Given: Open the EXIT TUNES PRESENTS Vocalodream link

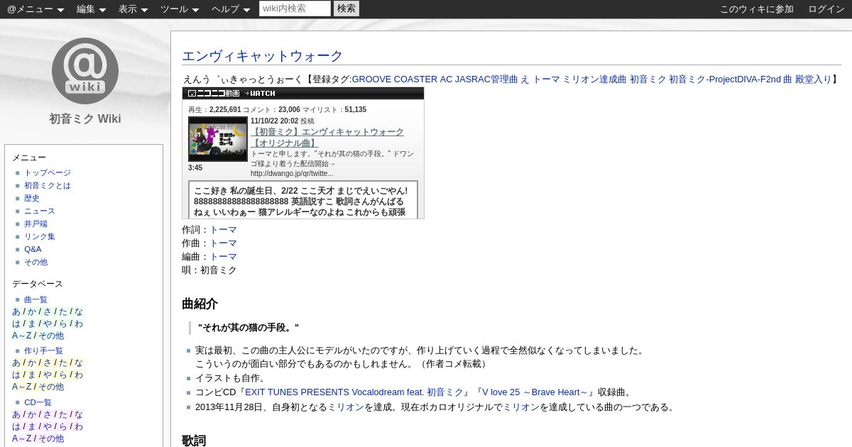Looking at the screenshot, I should click(354, 392).
